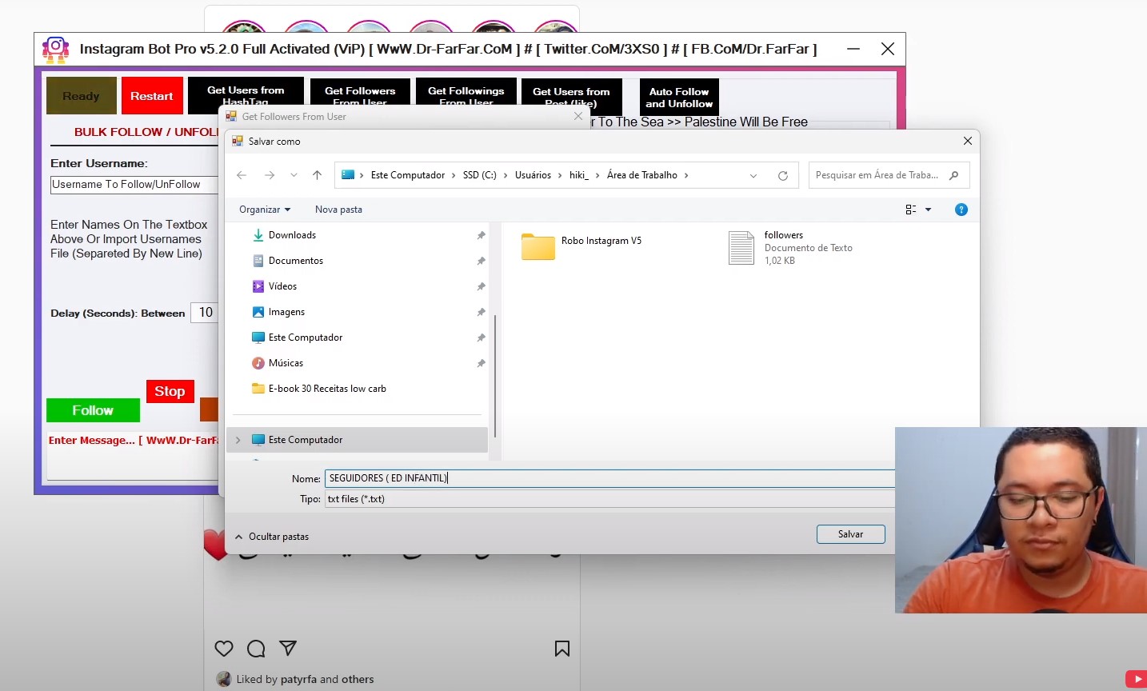Open the Tipo file type combo box
The image size is (1147, 691).
pos(609,499)
